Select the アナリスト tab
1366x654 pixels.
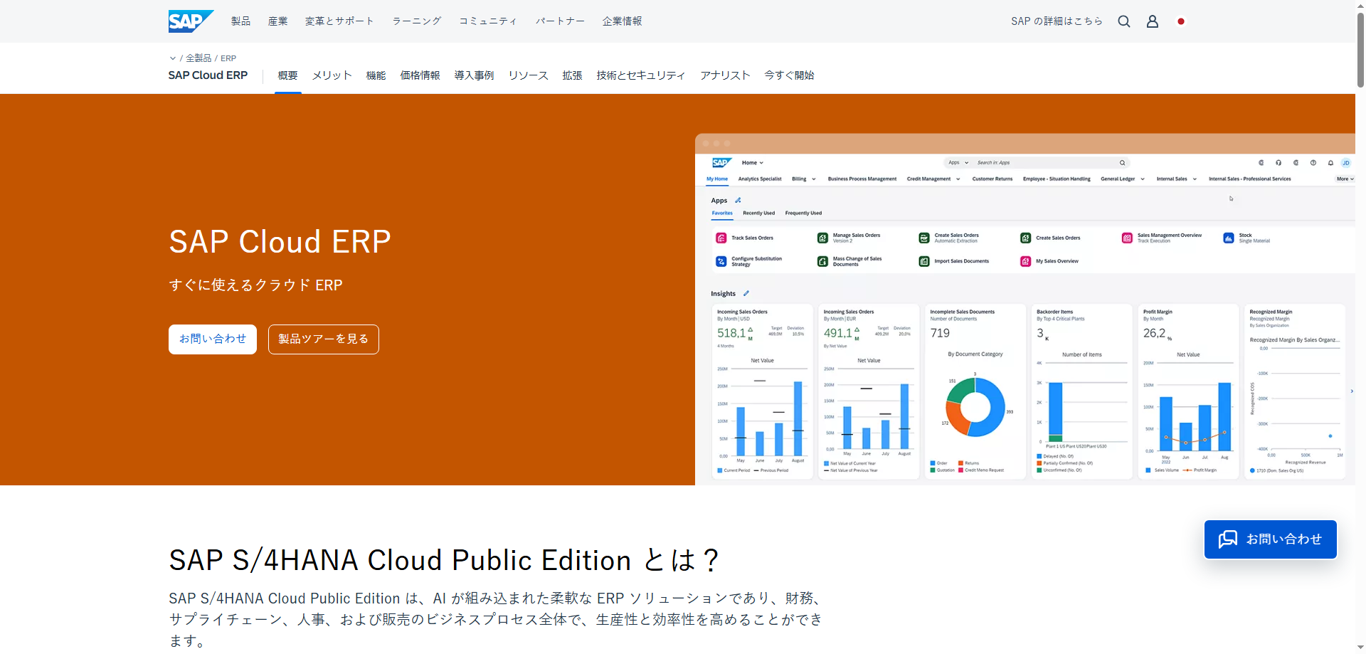click(x=725, y=75)
